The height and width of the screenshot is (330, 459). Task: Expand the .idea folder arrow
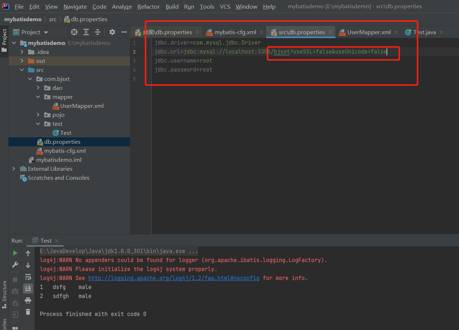(x=22, y=52)
